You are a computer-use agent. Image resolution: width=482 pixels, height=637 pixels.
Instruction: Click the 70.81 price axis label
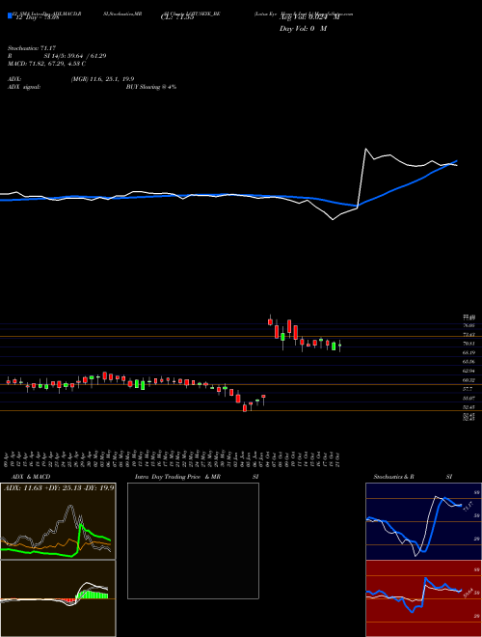[469, 344]
